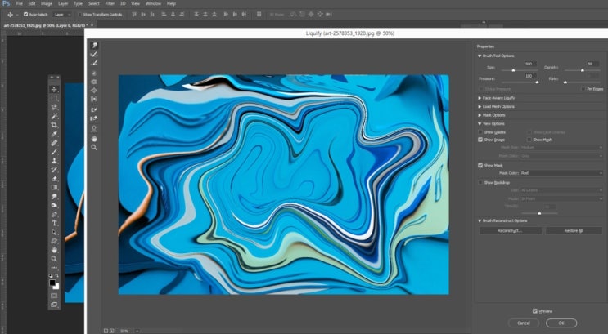Screen dimensions: 608x334
Task: Open the File menu
Action: [19, 3]
